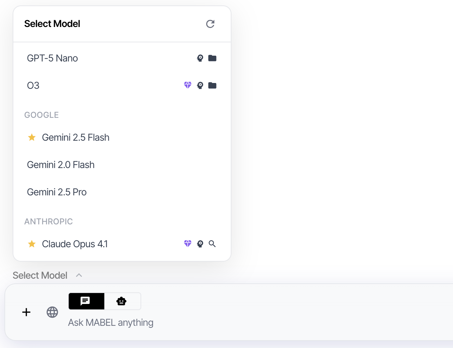
Task: Select the folder icon next to O3
Action: (212, 85)
